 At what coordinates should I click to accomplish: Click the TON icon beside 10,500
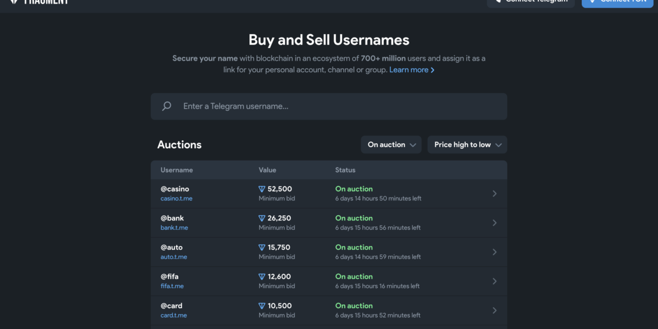[262, 306]
